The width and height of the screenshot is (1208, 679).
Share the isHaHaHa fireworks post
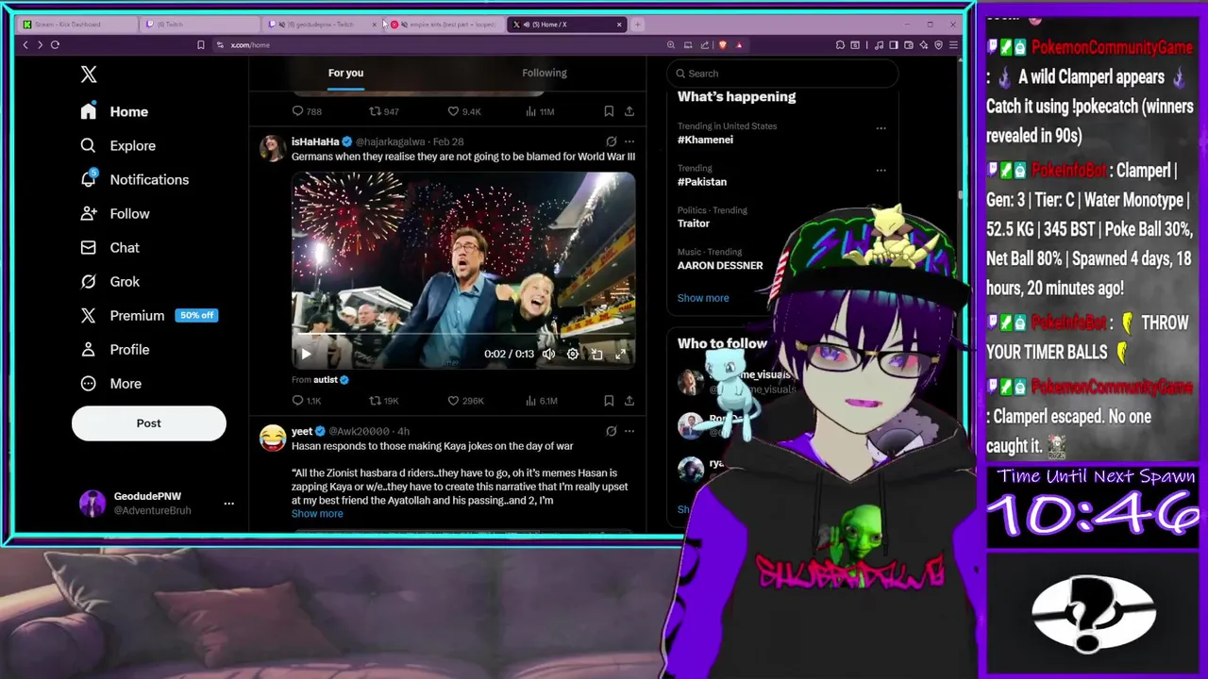point(629,401)
